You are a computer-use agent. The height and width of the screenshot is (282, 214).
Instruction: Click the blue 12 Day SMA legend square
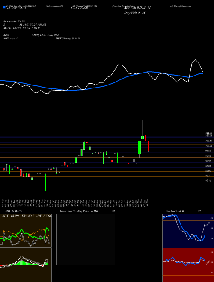point(4,7)
